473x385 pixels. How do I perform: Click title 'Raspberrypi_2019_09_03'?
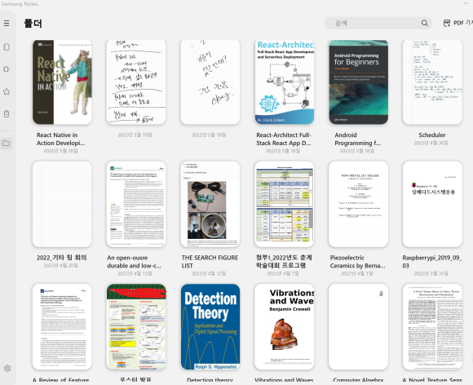click(432, 262)
